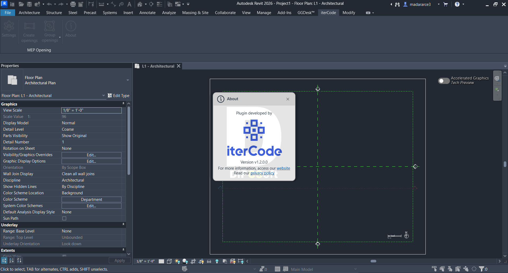The width and height of the screenshot is (508, 273).
Task: Select the Text tool letter A icon
Action: (129, 4)
